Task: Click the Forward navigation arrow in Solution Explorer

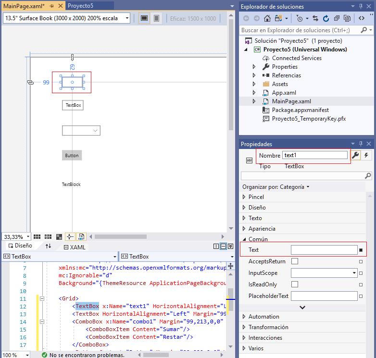Action: 257,18
